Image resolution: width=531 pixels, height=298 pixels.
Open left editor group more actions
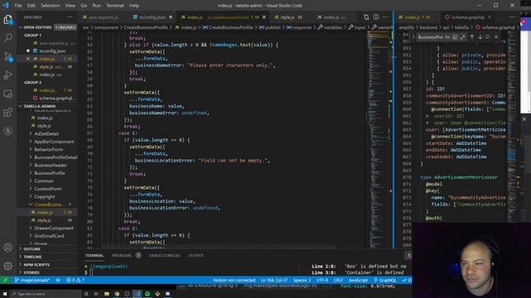tap(385, 17)
